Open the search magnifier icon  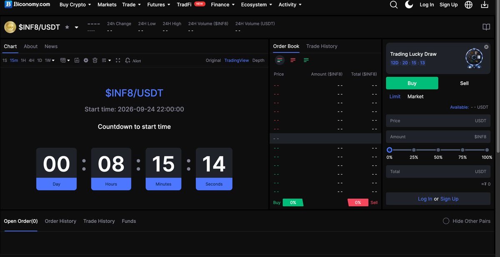point(394,5)
